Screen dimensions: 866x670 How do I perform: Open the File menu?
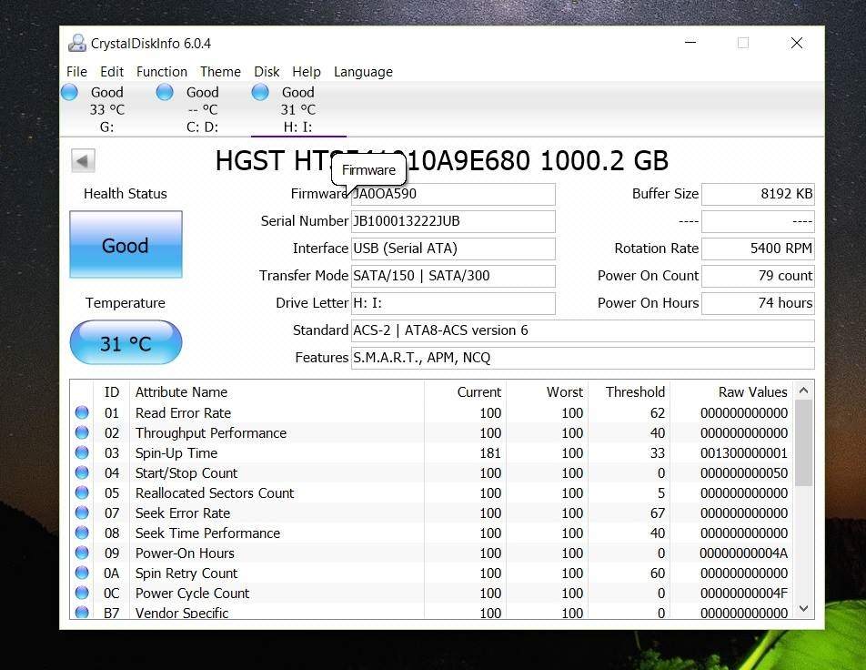click(76, 72)
